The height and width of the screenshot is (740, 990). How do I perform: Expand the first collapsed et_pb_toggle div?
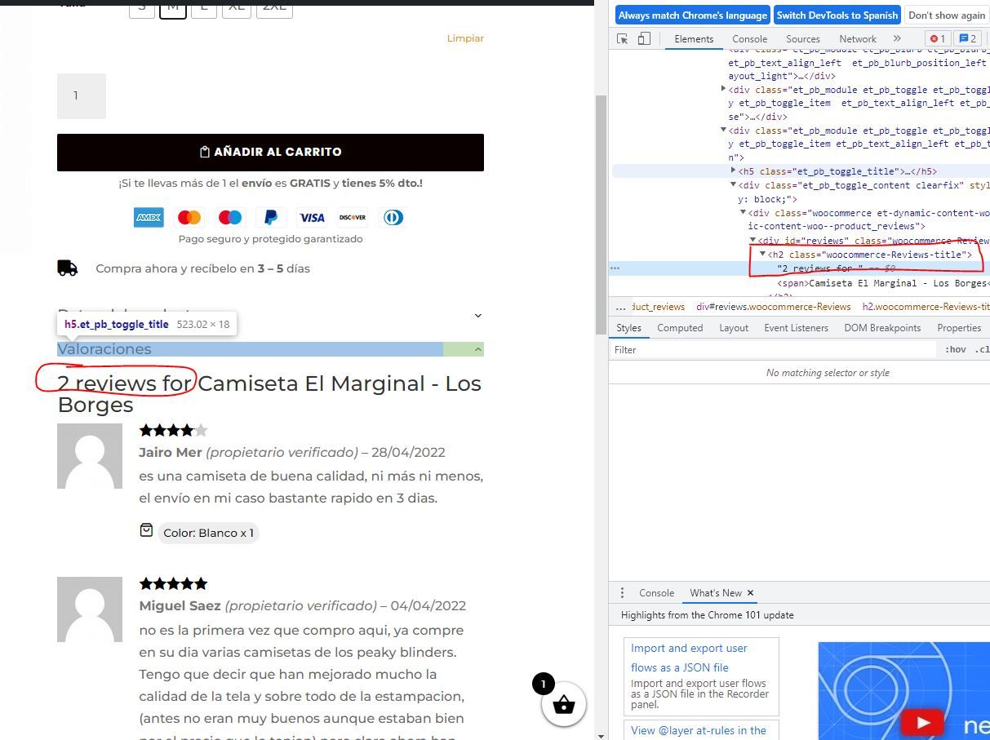(723, 89)
